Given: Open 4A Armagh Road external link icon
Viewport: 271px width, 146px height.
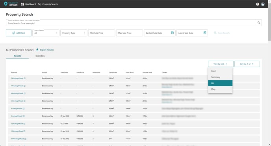Looking at the screenshot, I should 24,86.
